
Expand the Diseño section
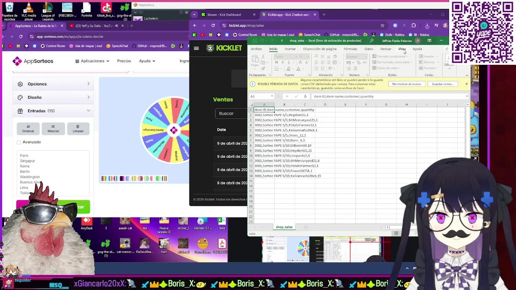[53, 97]
